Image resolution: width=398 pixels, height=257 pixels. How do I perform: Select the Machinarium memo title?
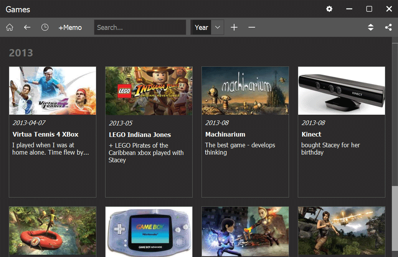(x=225, y=134)
